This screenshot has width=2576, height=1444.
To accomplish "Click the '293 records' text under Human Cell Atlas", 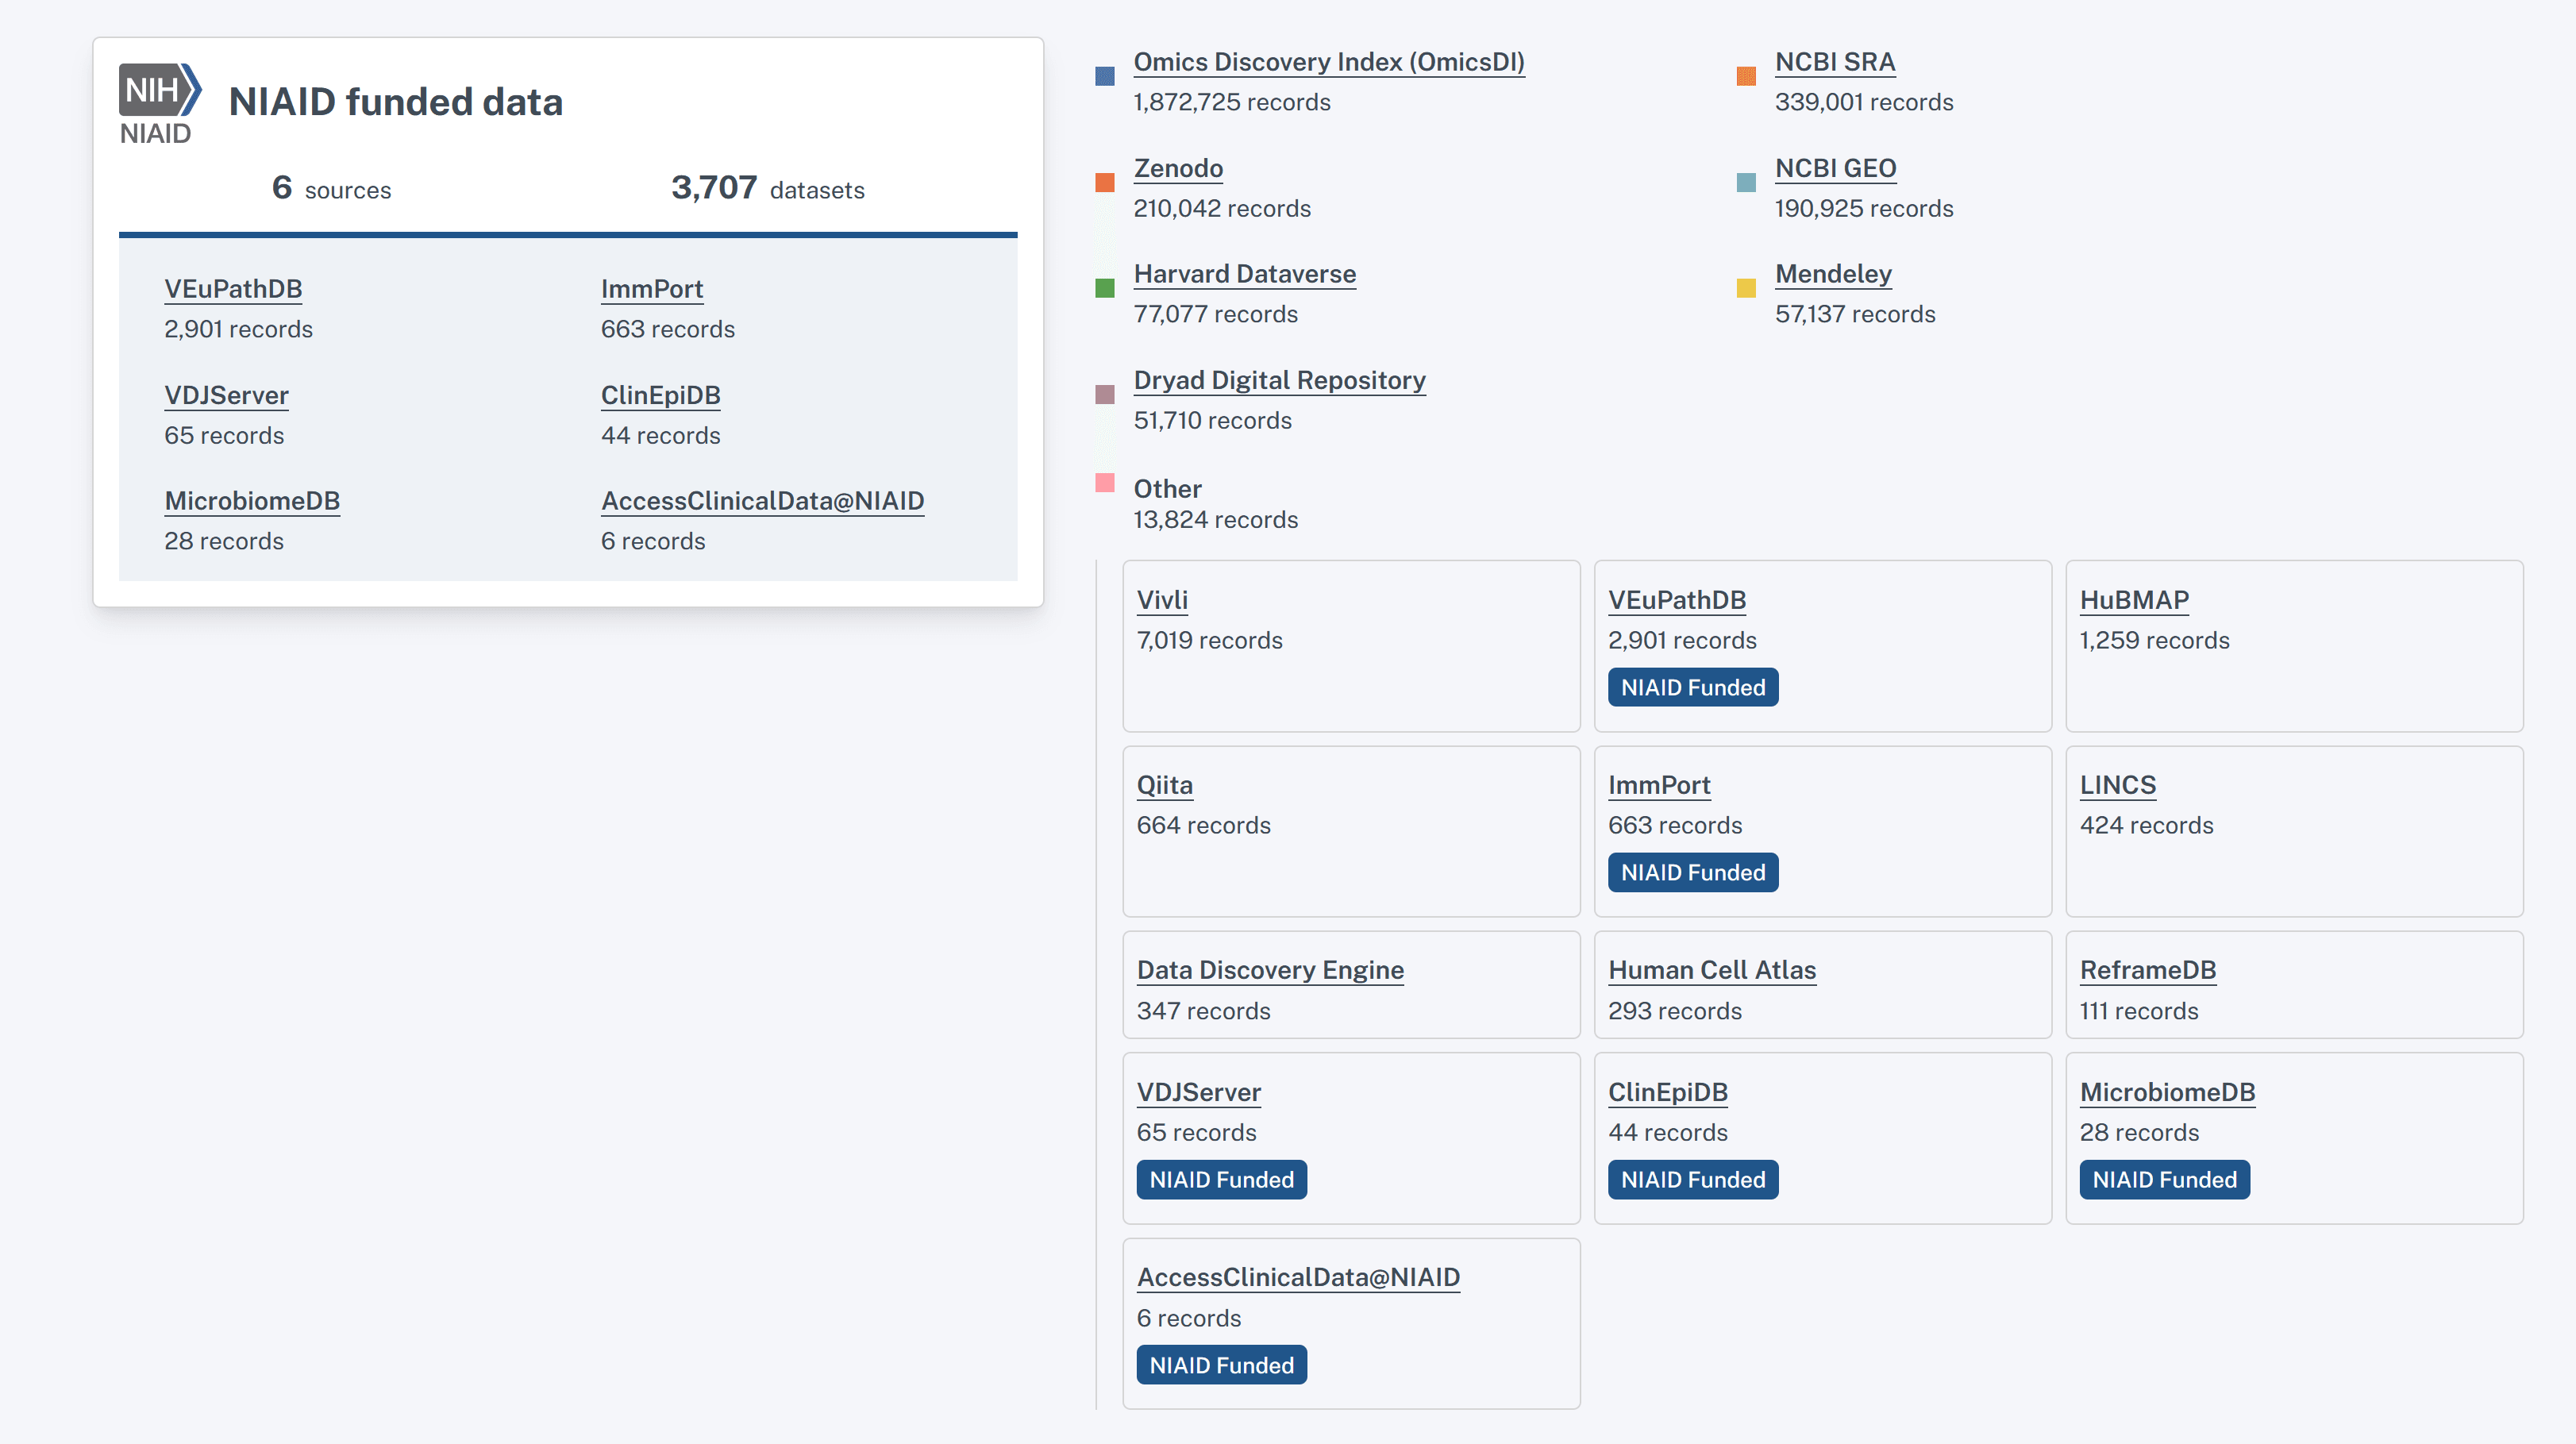I will point(1675,1011).
